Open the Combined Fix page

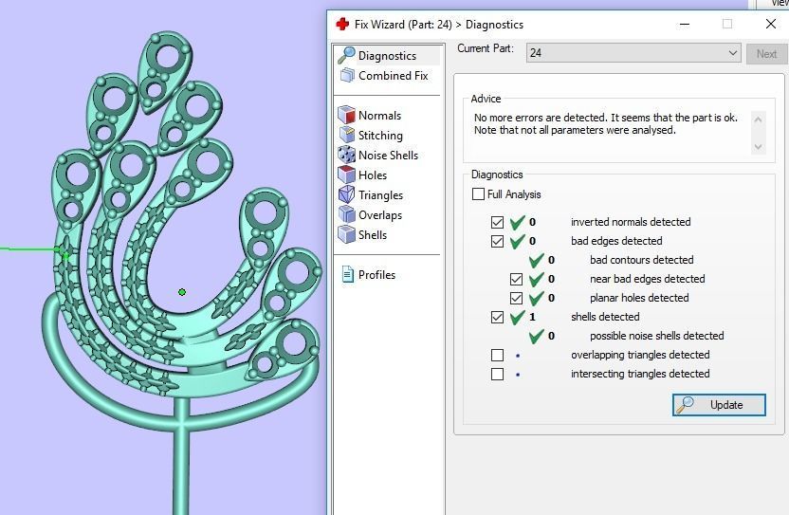click(x=385, y=76)
